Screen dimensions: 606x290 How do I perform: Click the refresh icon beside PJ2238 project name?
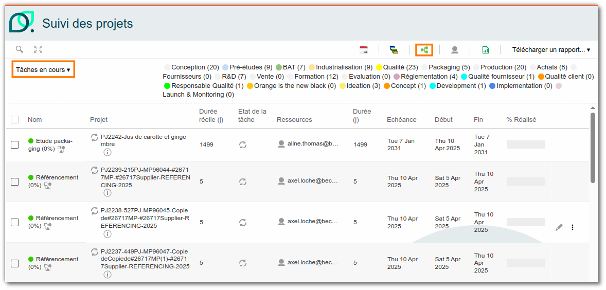95,211
